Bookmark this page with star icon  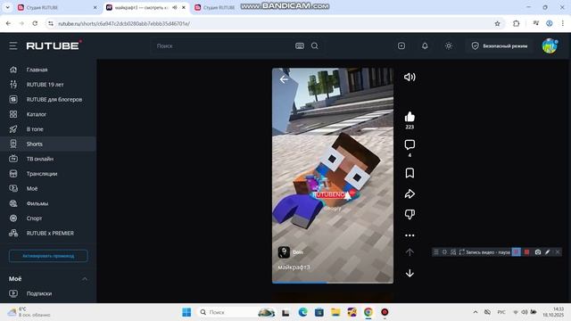pyautogui.click(x=497, y=24)
